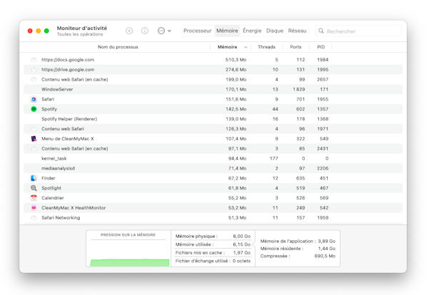Click the shield icon beside drive.google.com
This screenshot has width=434, height=295.
click(x=34, y=70)
